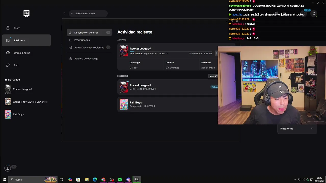This screenshot has width=326, height=183.
Task: Click the Lectura 275.99 Mbps stat
Action: 181,65
